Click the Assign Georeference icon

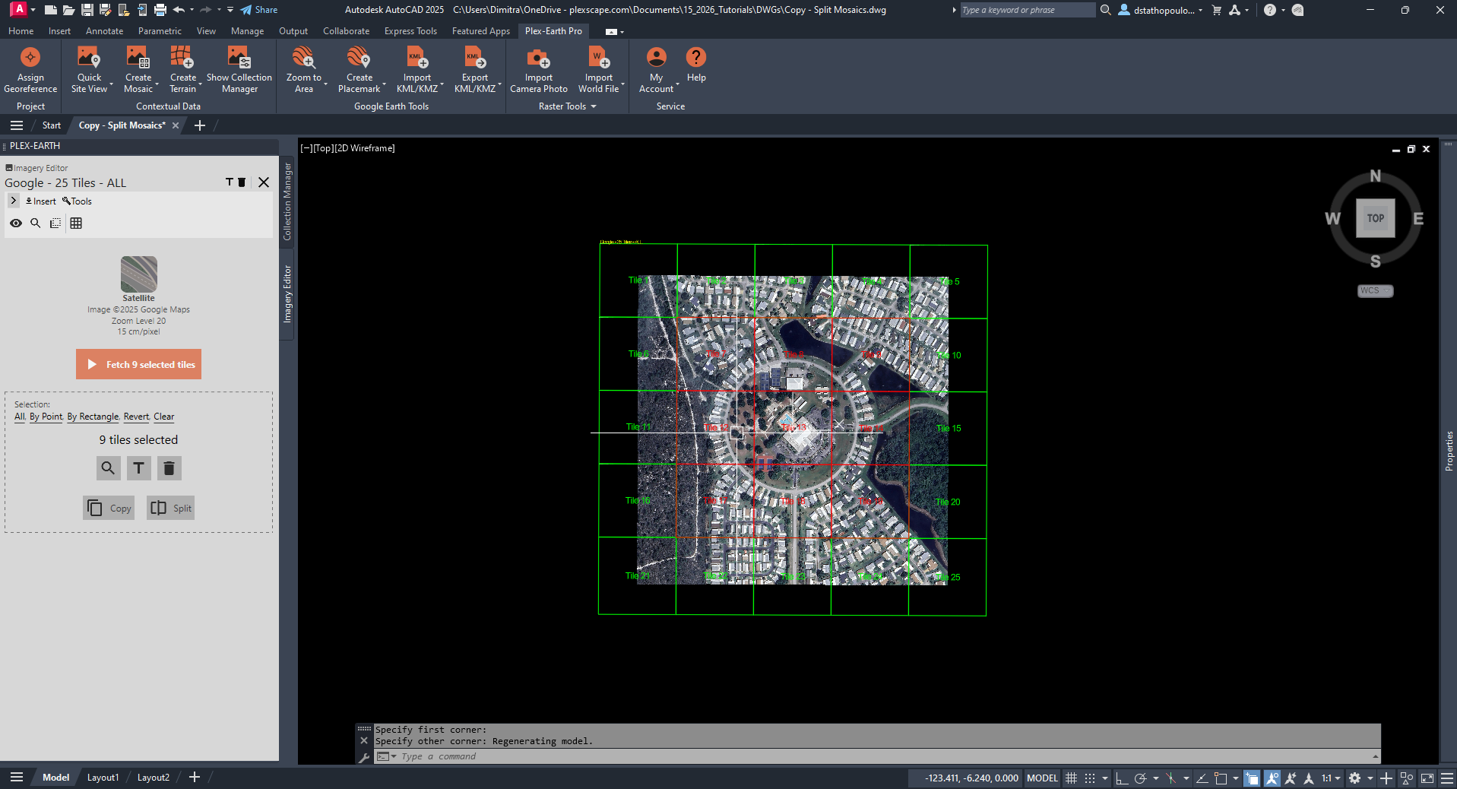click(x=30, y=58)
